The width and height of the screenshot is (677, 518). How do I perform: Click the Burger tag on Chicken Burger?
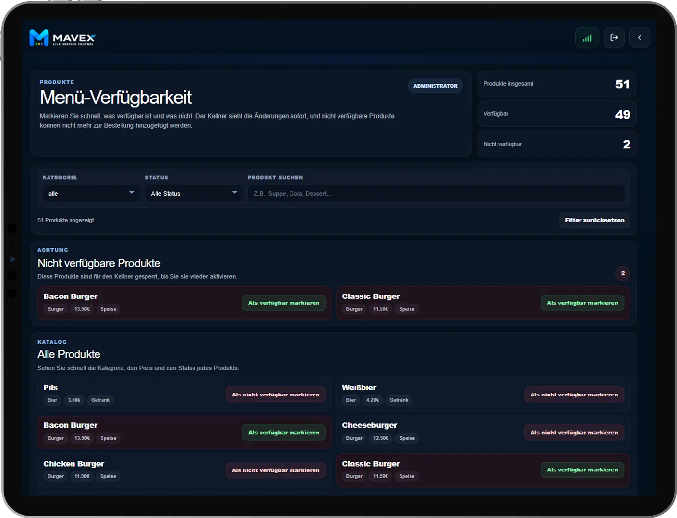56,476
